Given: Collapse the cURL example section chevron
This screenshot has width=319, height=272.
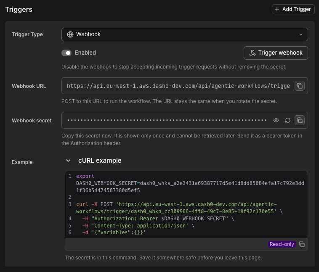Looking at the screenshot, I should click(68, 161).
